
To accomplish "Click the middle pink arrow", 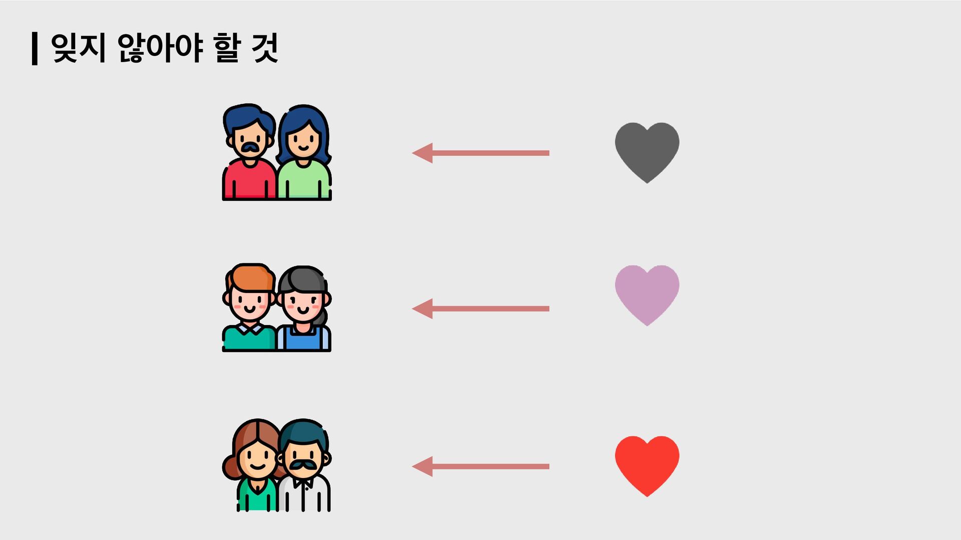I will tap(480, 308).
